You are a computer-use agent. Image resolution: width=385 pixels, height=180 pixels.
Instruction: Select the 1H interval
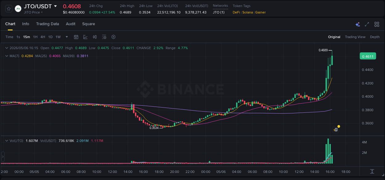(x=35, y=37)
